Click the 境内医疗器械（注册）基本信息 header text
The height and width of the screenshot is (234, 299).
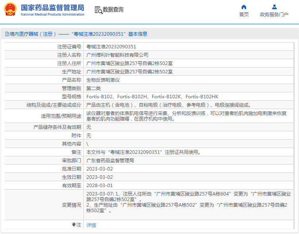point(78,34)
